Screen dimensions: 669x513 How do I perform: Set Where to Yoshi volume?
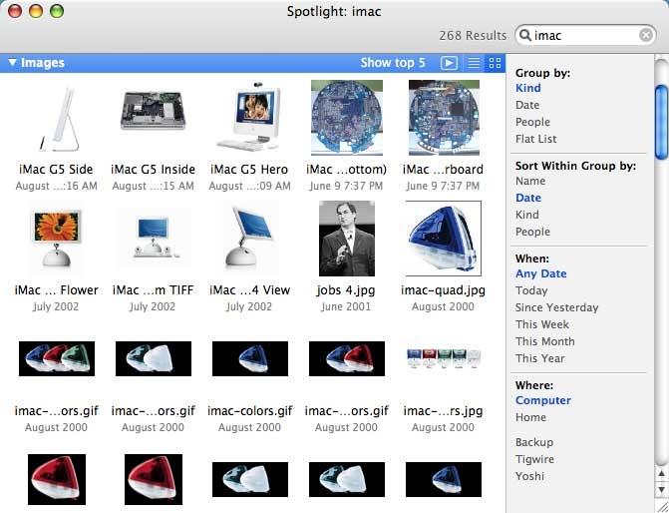click(529, 476)
